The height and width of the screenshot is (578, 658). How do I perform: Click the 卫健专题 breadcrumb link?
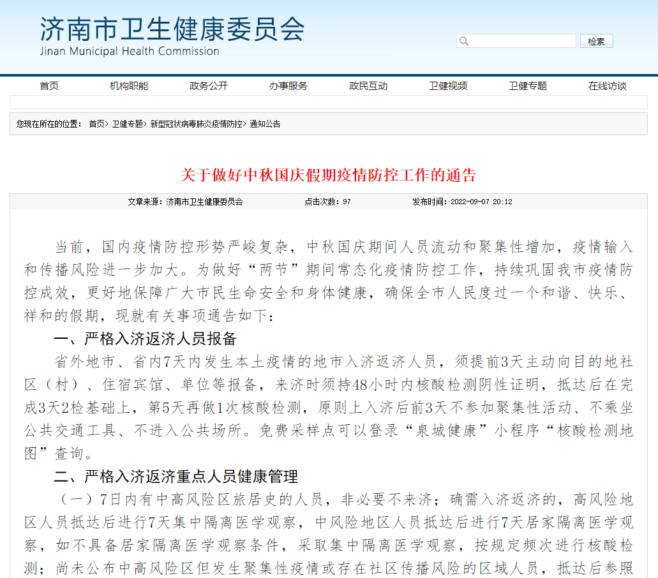128,124
